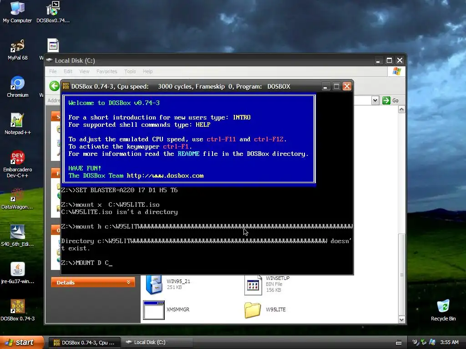
Task: Switch to DOSBox 0.74-3 taskbar button
Action: (84, 343)
